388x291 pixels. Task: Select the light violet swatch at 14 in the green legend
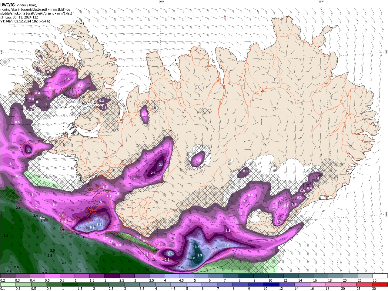coord(303,284)
